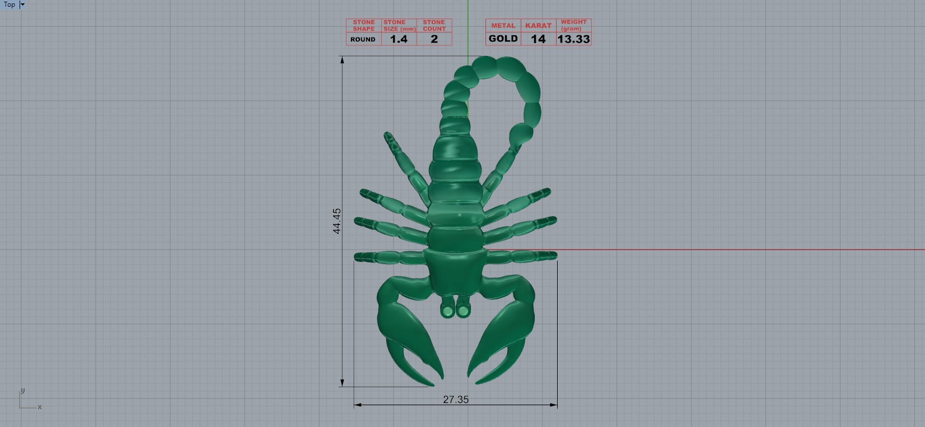
Task: Click the stone count value 2
Action: coord(435,39)
